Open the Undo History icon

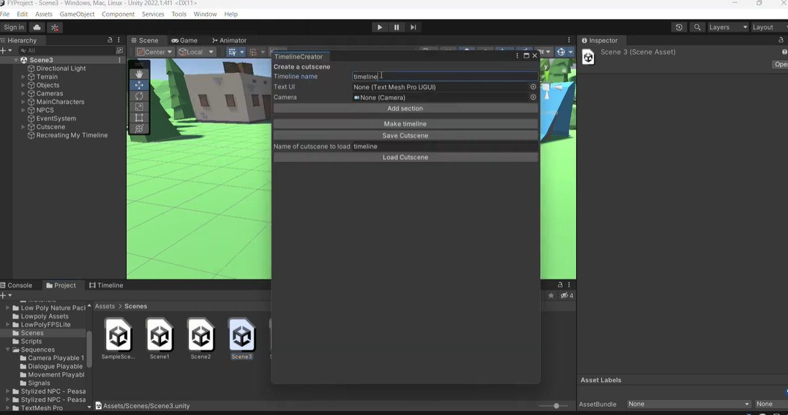[x=679, y=27]
